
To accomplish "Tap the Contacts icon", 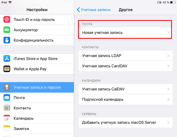I will pos(7,108).
